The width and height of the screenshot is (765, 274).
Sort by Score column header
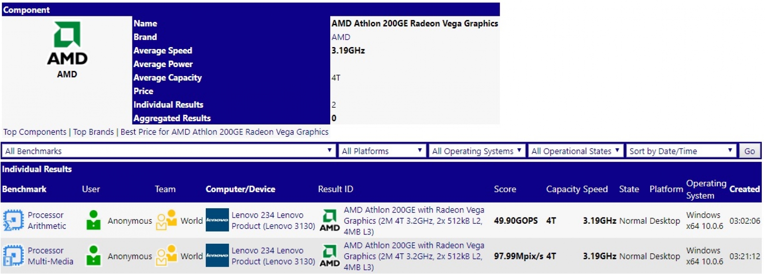tap(505, 189)
